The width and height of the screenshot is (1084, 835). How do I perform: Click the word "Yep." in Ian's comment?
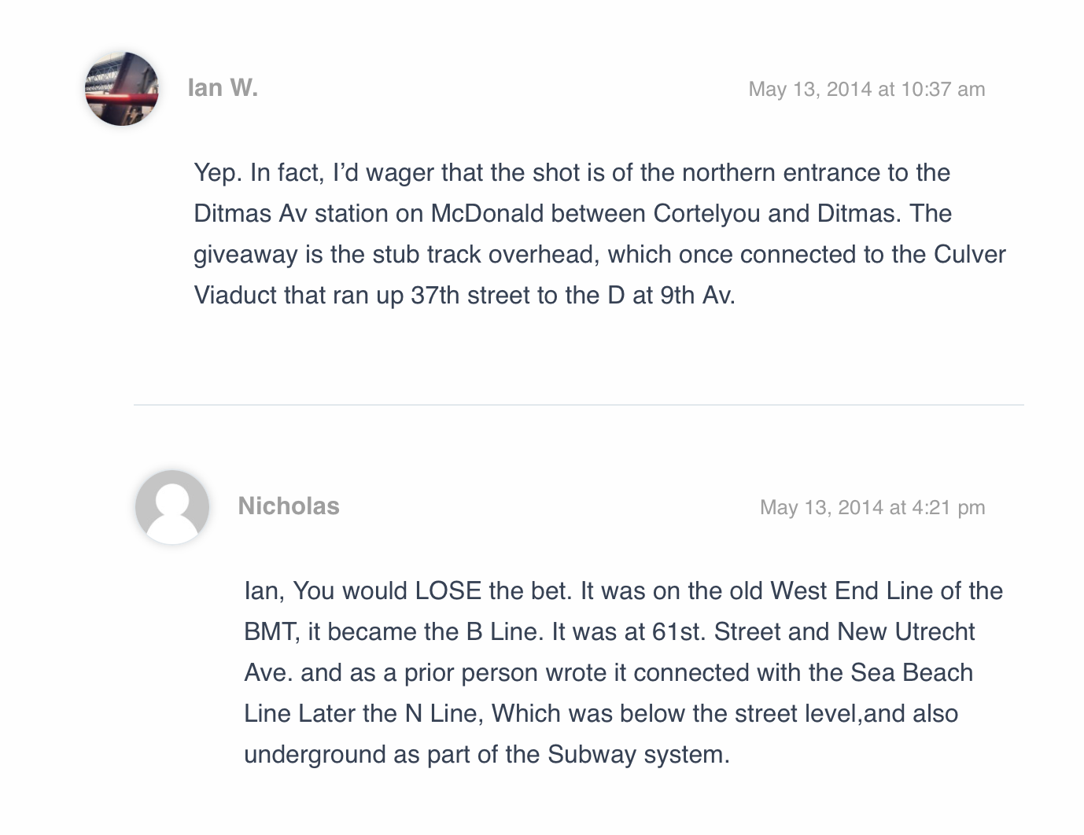coord(219,173)
